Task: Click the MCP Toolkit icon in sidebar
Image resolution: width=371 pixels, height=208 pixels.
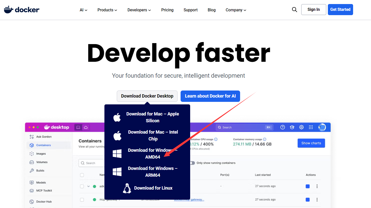Action: [32, 191]
